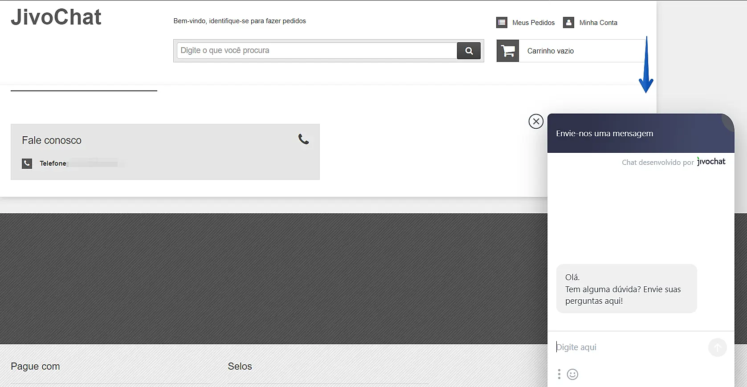Select the "Olá" greeting message bubble
747x387 pixels.
[x=626, y=289]
